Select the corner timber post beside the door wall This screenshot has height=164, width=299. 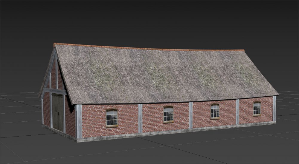click(x=79, y=121)
